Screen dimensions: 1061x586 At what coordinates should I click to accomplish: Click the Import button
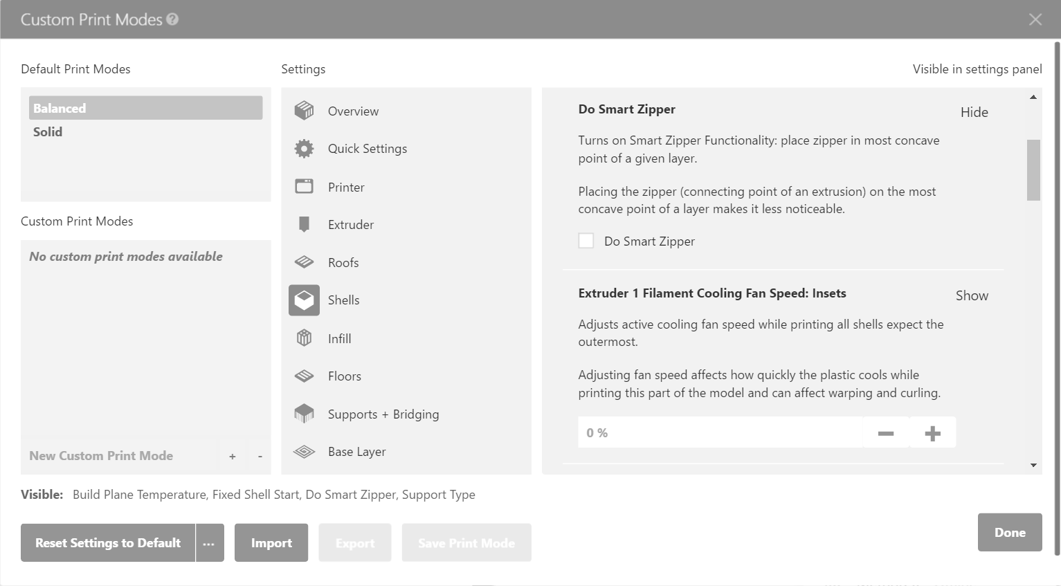coord(271,543)
